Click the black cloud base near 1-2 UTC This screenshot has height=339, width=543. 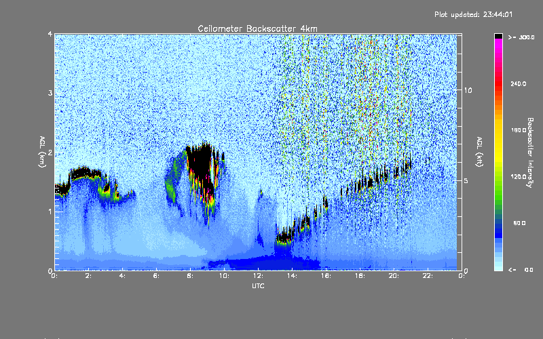click(85, 172)
